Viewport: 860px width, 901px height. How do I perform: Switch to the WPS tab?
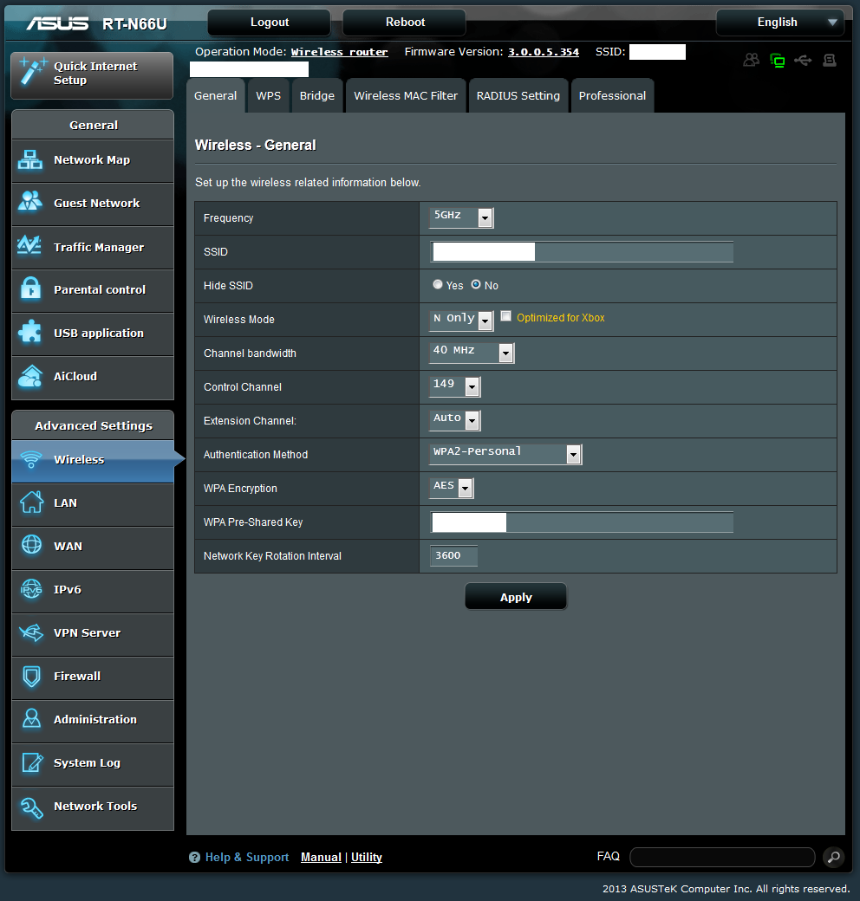click(269, 95)
